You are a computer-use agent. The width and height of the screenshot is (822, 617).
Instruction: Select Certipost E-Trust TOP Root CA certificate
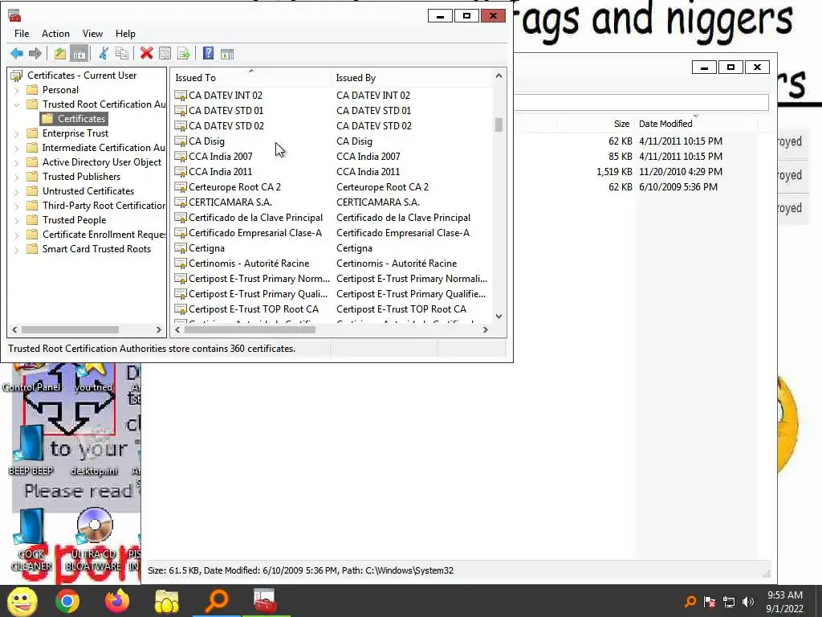[x=253, y=309]
